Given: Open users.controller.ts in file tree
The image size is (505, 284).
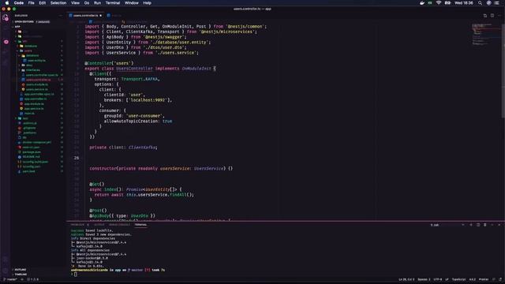Looking at the screenshot, I should 38,80.
